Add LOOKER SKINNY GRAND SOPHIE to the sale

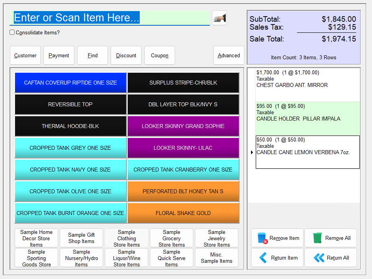coord(183,126)
